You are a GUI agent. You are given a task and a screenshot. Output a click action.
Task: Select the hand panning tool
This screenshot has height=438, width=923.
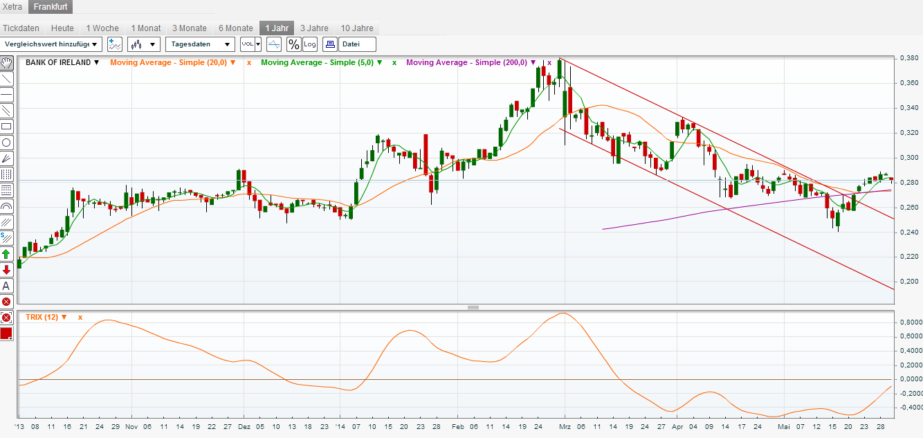coord(6,62)
